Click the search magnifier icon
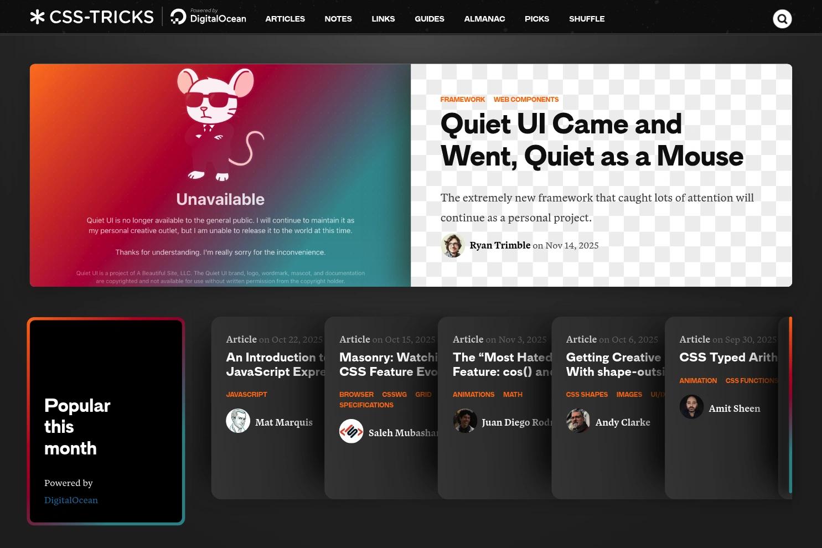822x548 pixels. (782, 19)
